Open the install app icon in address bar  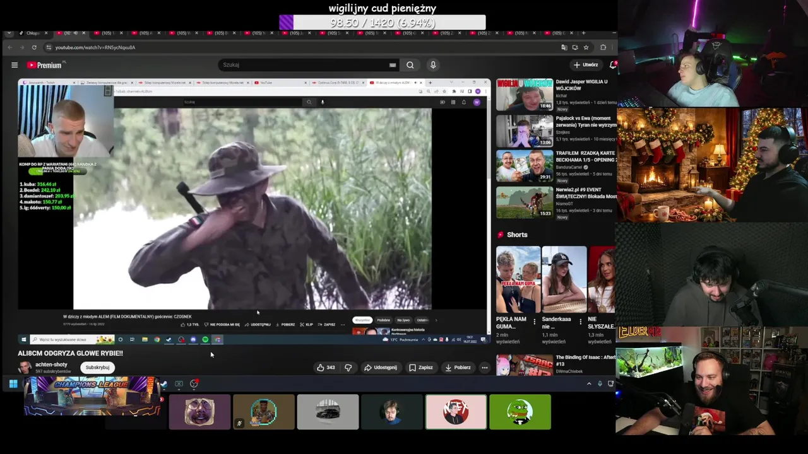pyautogui.click(x=575, y=47)
